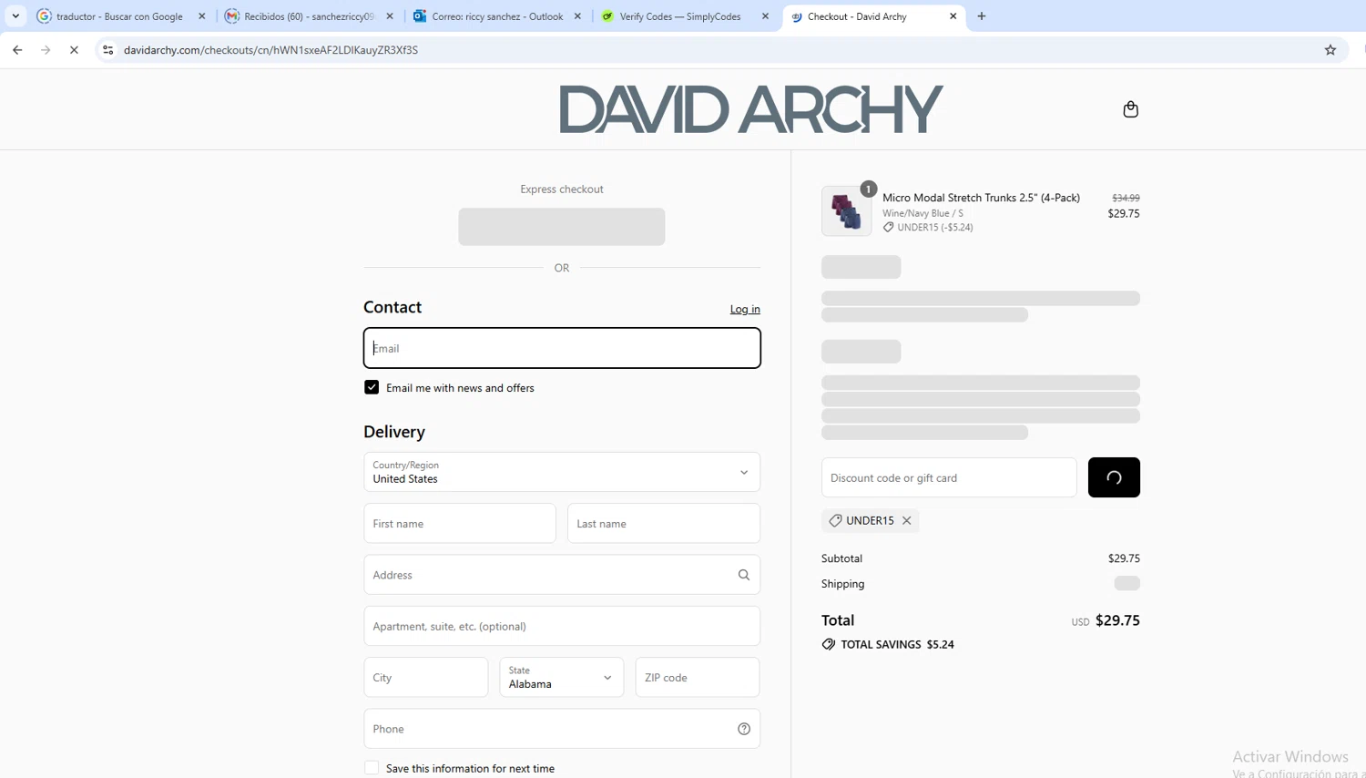Close the Outlook Correo tab
1366x778 pixels.
[x=577, y=16]
